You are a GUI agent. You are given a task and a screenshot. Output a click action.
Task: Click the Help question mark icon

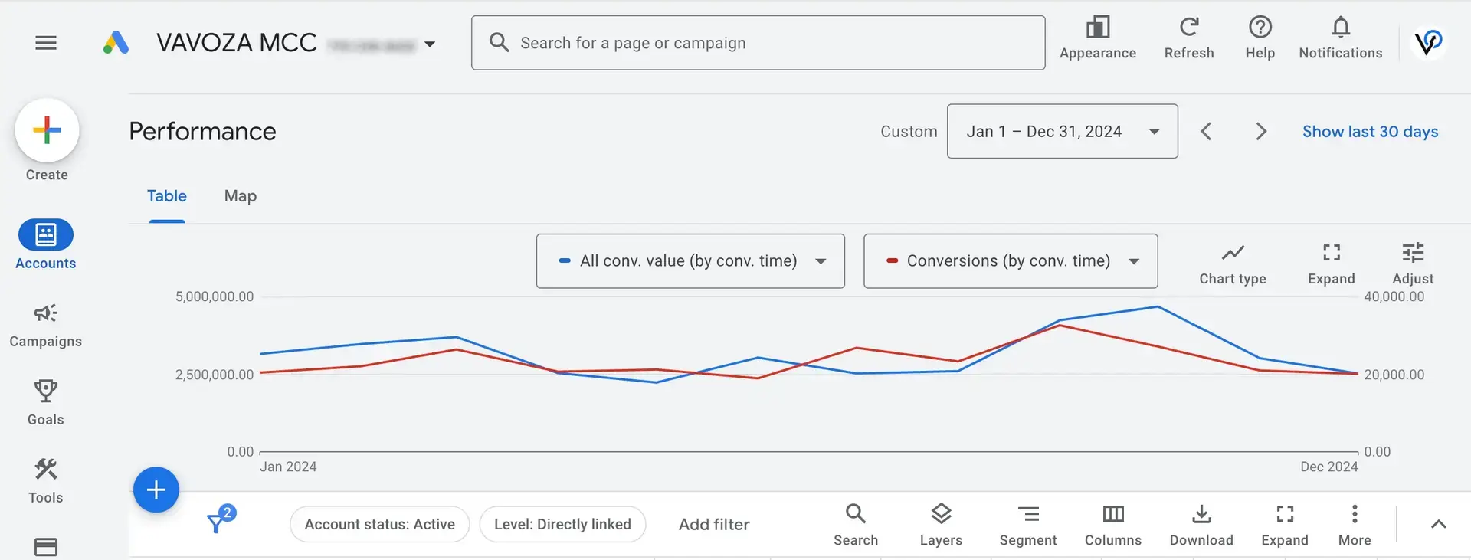point(1260,28)
